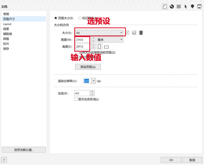Open the workspace balloon pin icon

point(192,7)
